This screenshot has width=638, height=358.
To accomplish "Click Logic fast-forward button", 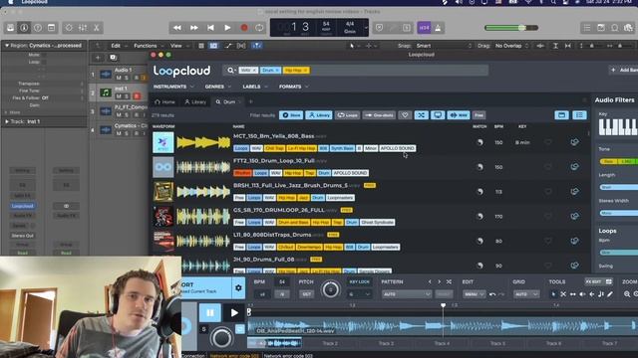I will point(194,28).
